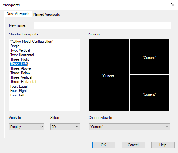
Task: Select Two: Vertical viewport layout
Action: 20,50
